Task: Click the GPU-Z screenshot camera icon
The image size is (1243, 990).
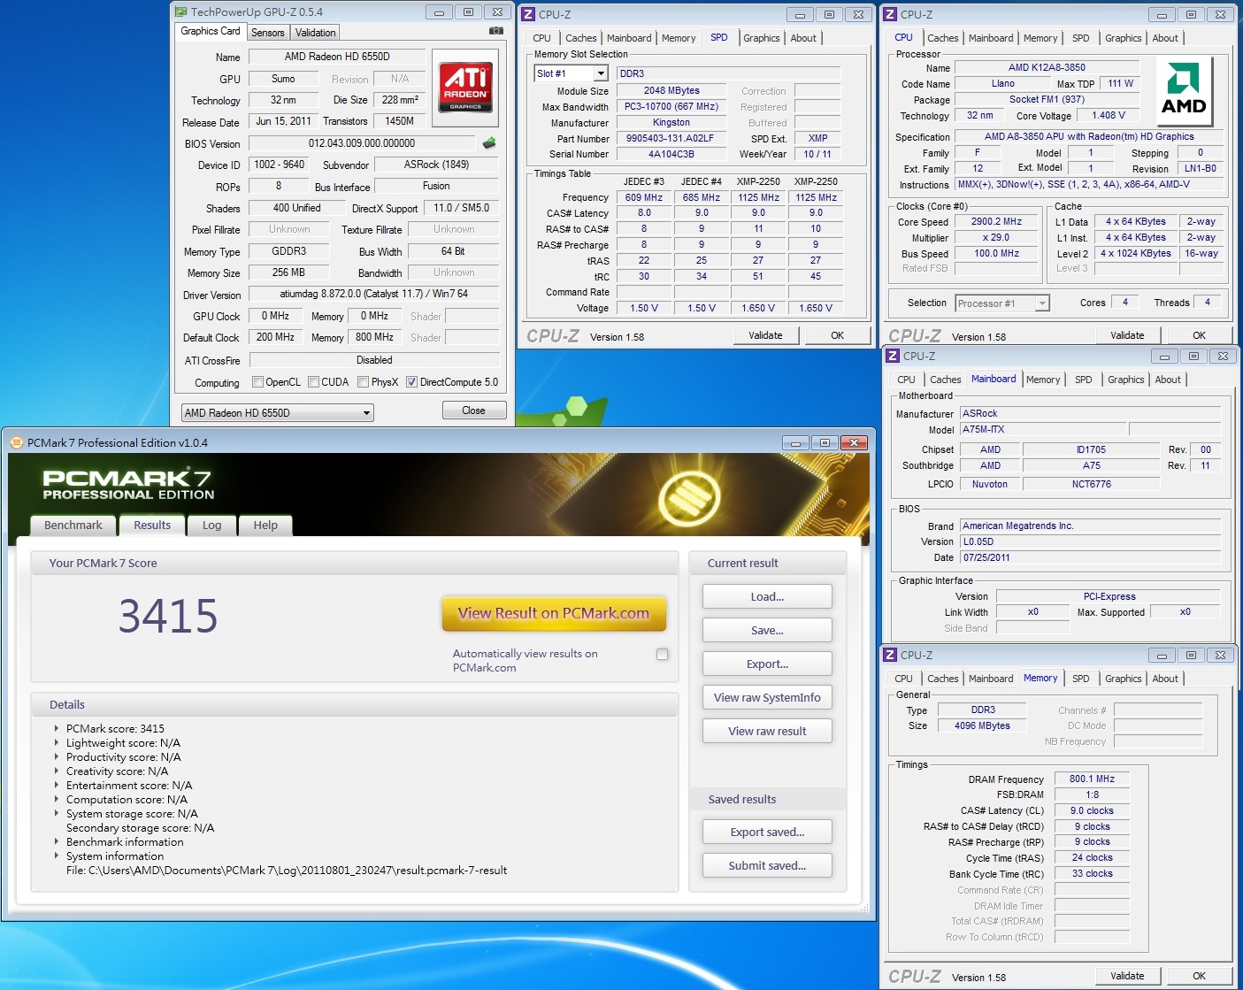Action: (496, 31)
